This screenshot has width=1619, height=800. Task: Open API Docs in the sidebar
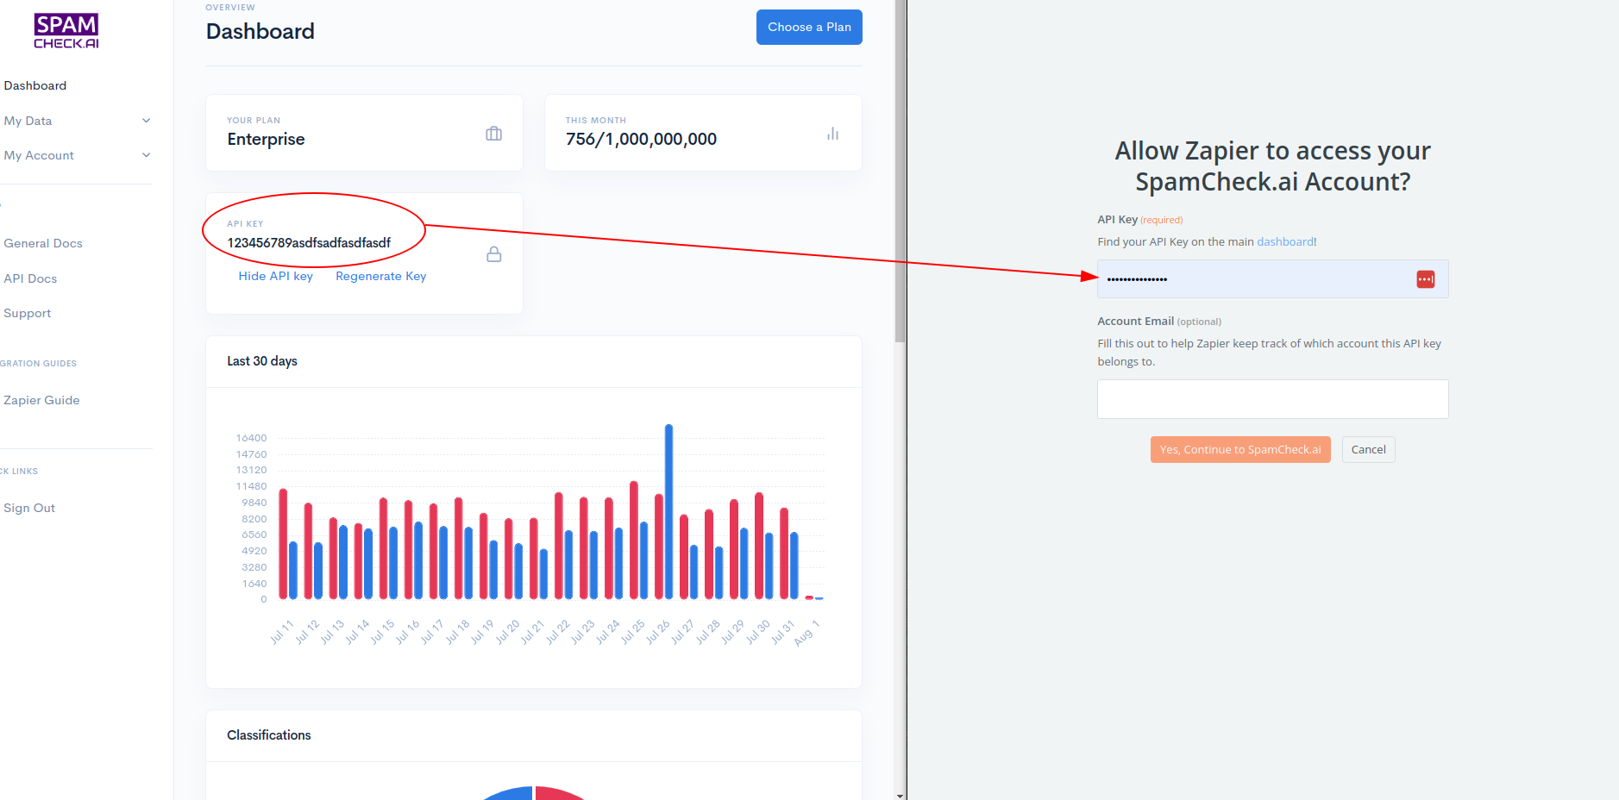pyautogui.click(x=30, y=278)
